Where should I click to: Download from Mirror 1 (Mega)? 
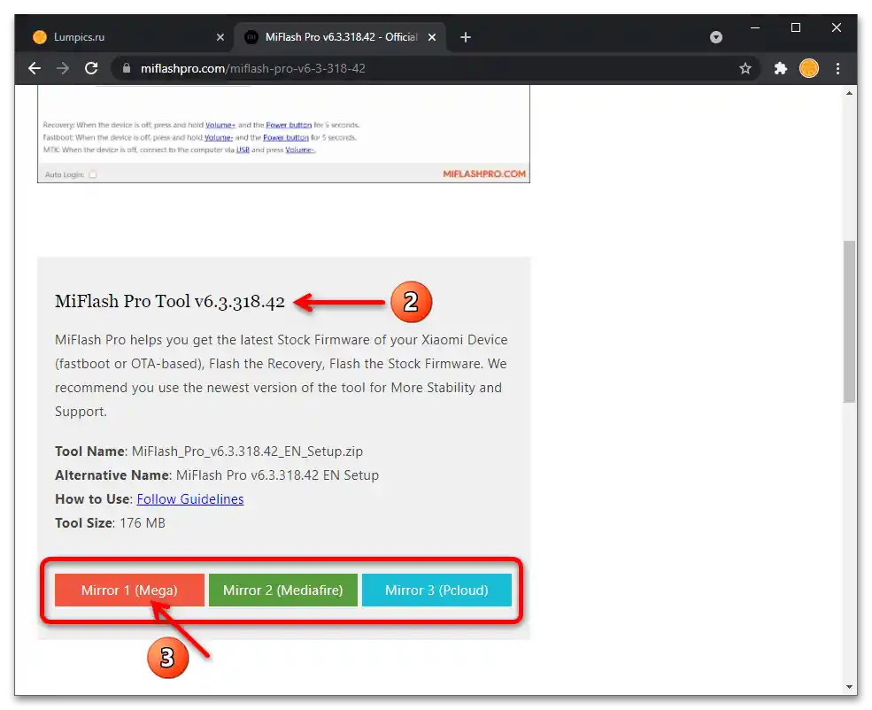coord(129,590)
